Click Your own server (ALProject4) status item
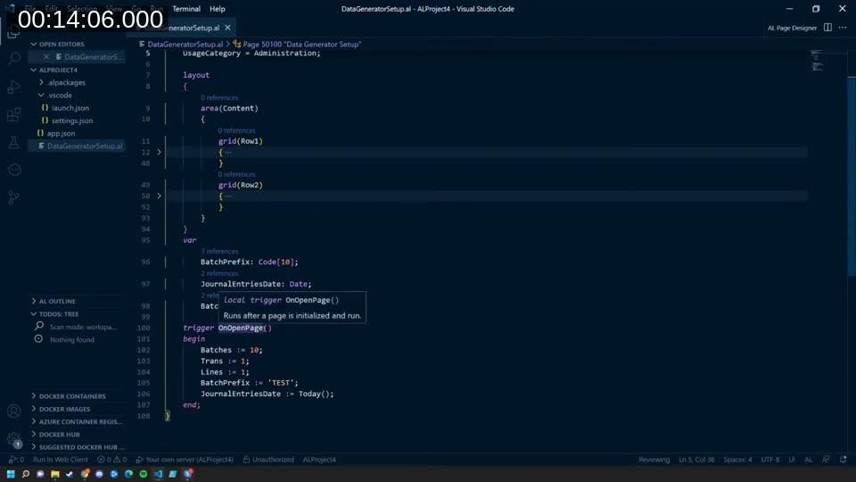This screenshot has height=482, width=856. [185, 460]
